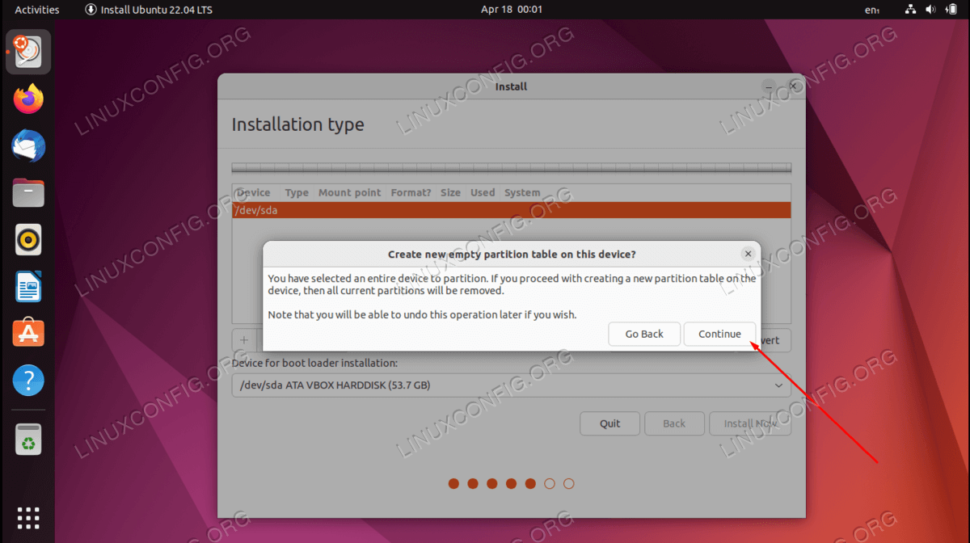Click the disk partition usage bar
Viewport: 970px width, 543px height.
tap(512, 168)
